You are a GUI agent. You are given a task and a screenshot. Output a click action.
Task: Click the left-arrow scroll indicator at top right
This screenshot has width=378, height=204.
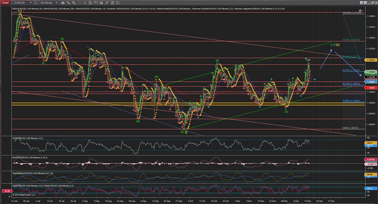click(x=360, y=10)
